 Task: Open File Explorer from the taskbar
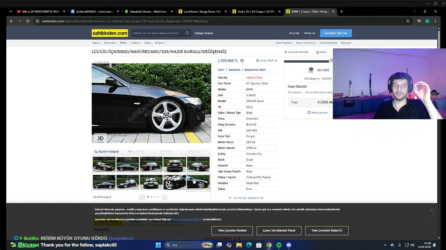pos(239,245)
